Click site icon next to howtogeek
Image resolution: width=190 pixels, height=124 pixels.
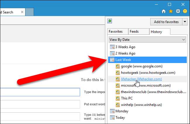pyautogui.click(x=118, y=73)
